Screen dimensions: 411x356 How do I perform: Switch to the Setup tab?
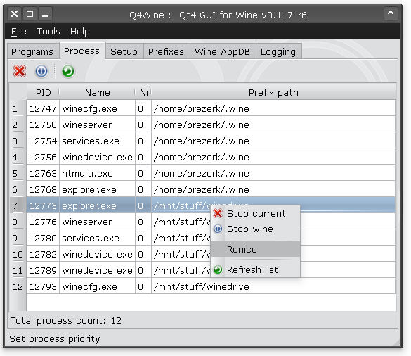pos(124,52)
